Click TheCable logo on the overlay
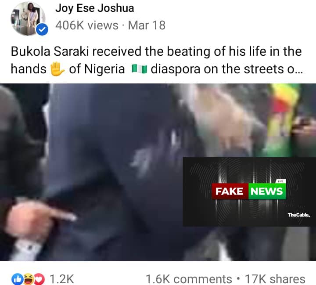This screenshot has width=316, height=285. 299,215
